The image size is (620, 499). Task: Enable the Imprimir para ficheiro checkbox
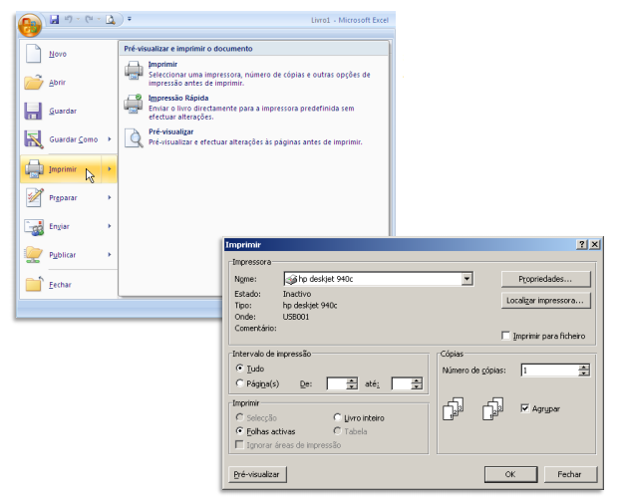(x=506, y=337)
